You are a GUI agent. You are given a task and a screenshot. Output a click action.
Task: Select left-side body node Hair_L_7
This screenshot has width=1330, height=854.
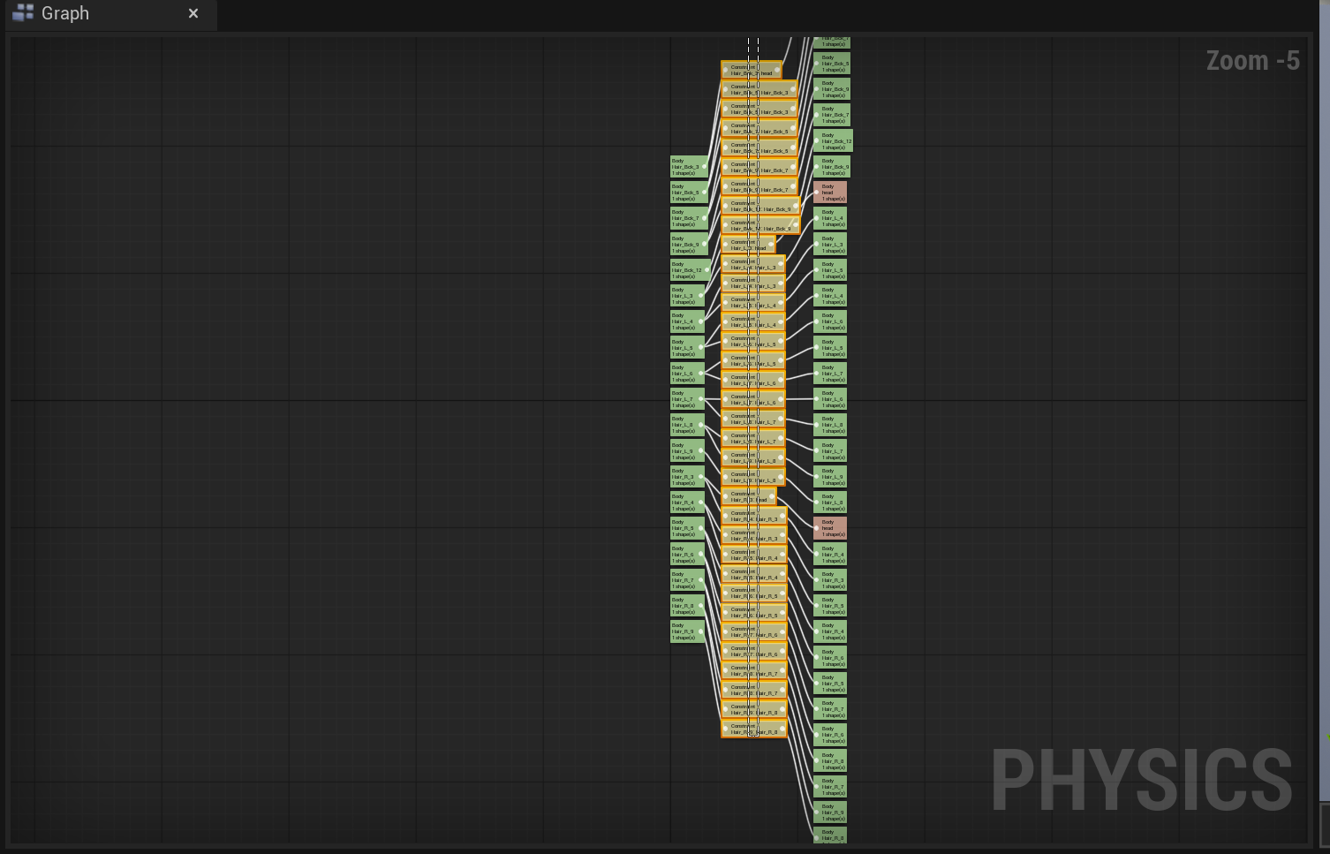tap(688, 399)
